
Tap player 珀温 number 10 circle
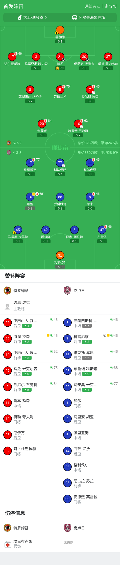[30, 197]
